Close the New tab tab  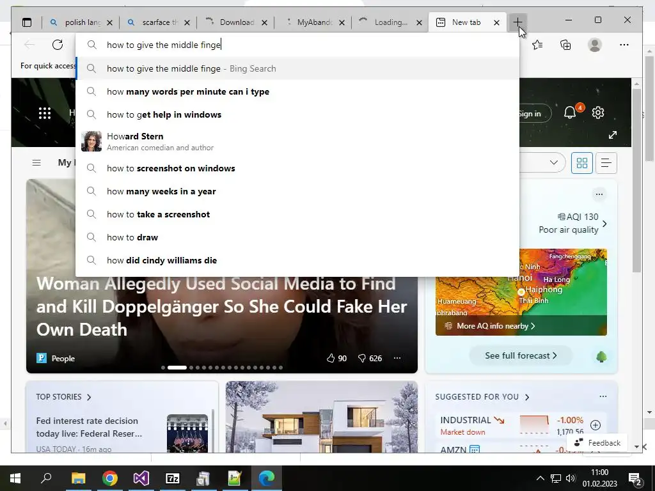point(496,22)
